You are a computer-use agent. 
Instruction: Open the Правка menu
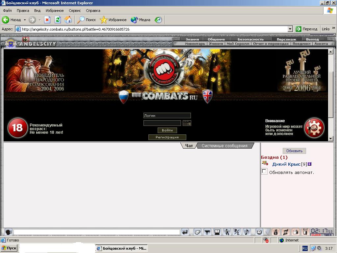click(23, 11)
